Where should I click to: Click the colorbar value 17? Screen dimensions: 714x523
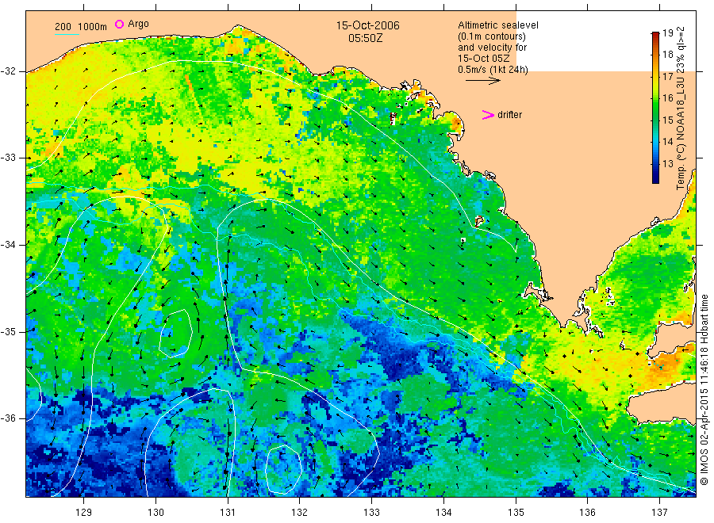click(667, 76)
